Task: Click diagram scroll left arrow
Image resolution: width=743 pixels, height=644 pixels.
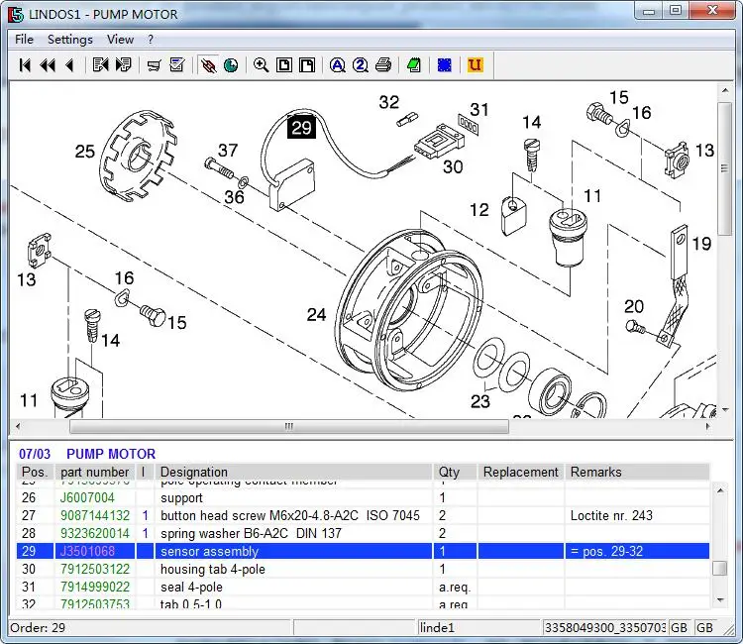Action: [x=18, y=426]
